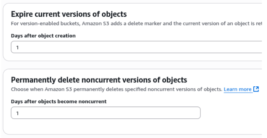Click the Permanently delete noncurrent versions heading

click(x=99, y=79)
